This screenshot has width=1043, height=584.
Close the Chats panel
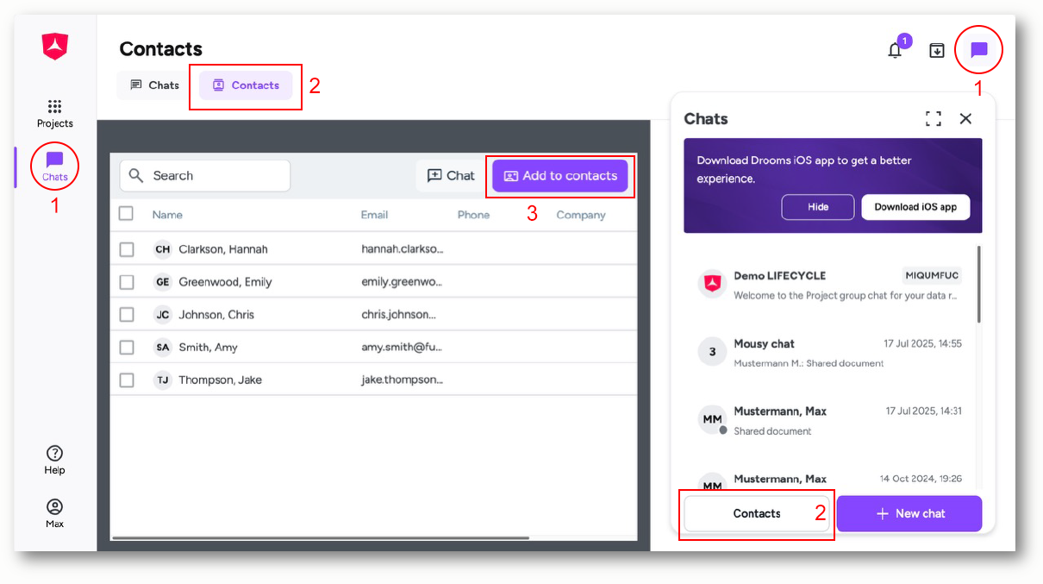[x=965, y=119]
